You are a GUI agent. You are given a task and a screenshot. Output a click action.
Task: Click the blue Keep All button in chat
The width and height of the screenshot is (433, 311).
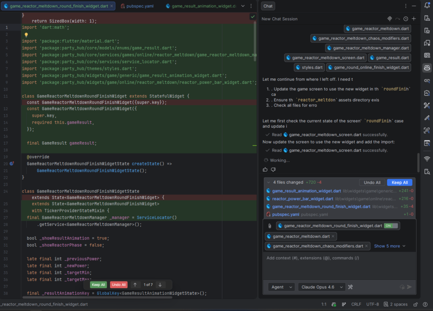tap(399, 182)
